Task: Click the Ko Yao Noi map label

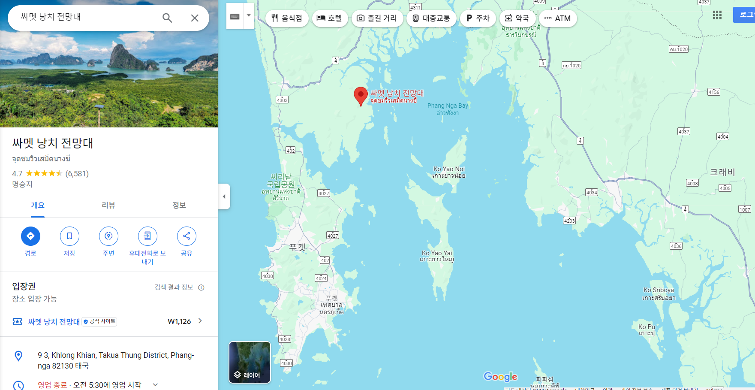Action: click(x=449, y=172)
